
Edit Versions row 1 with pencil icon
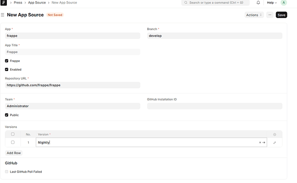click(275, 143)
